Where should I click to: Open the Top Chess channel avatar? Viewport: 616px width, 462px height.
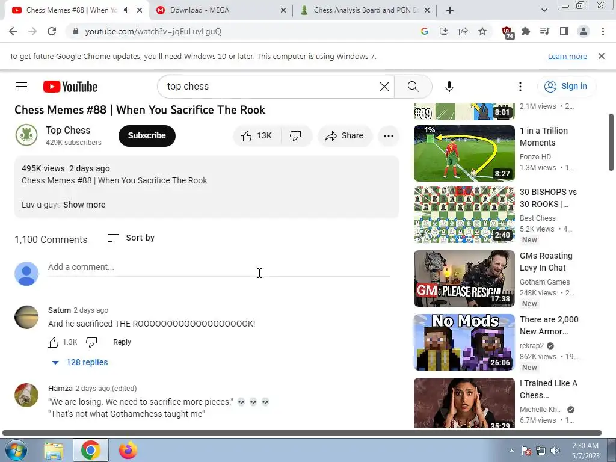[x=26, y=135]
